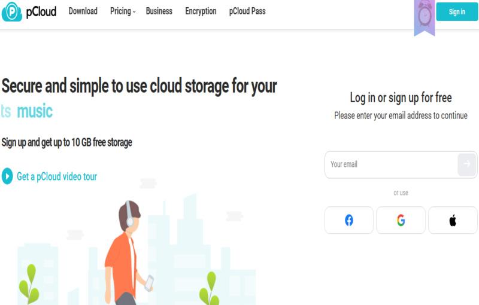479x305 pixels.
Task: Play the pCloud video tour icon
Action: pyautogui.click(x=7, y=176)
